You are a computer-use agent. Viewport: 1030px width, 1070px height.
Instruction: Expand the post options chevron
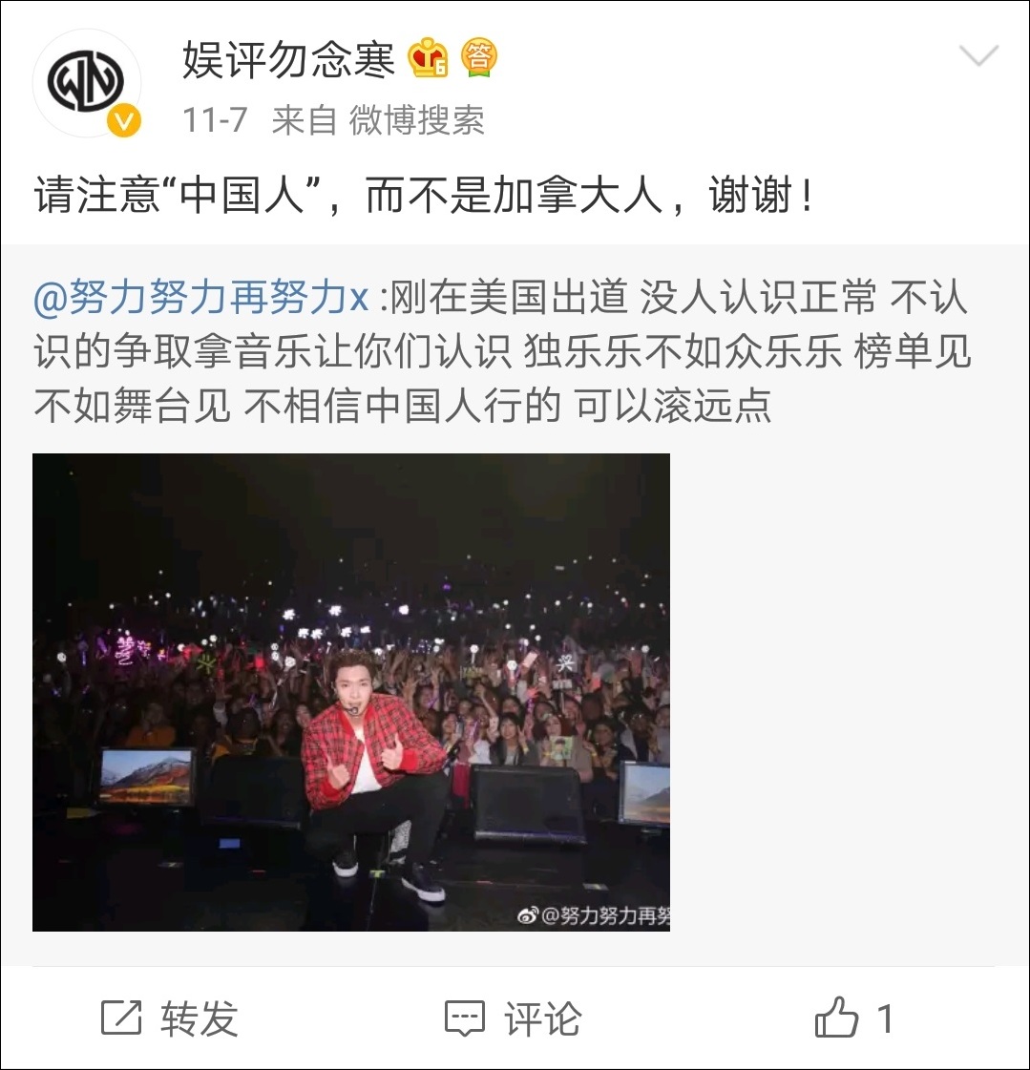[978, 55]
